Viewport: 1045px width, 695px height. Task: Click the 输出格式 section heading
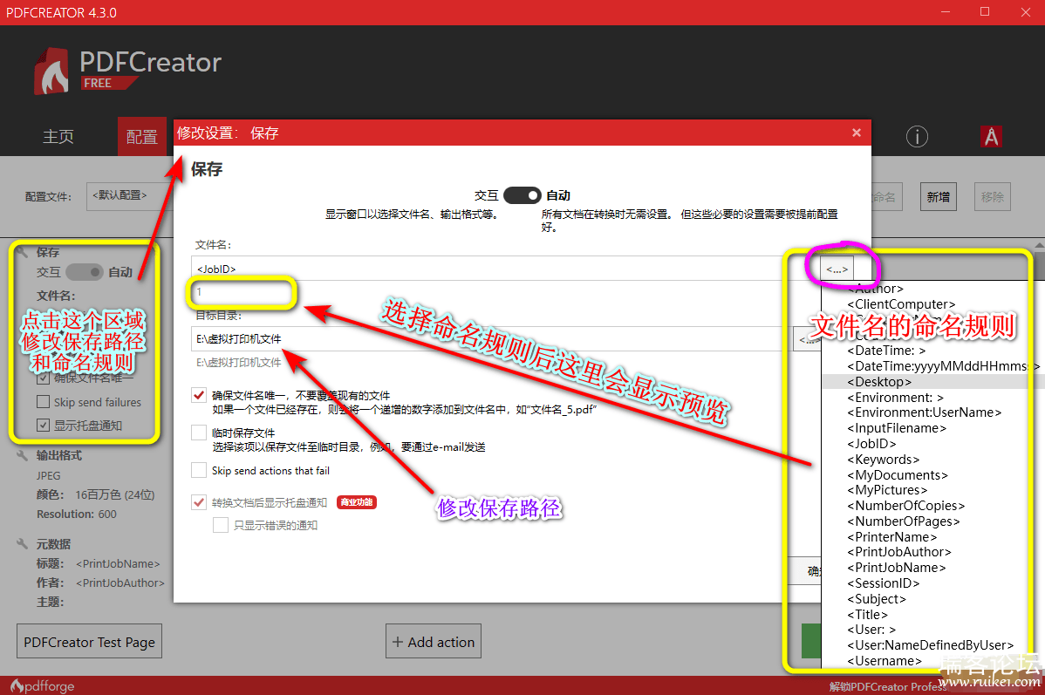(59, 456)
